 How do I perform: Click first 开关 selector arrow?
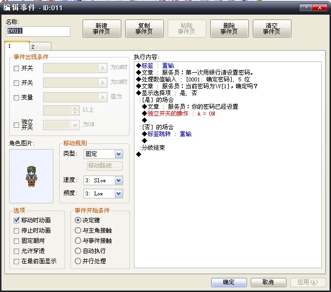pyautogui.click(x=103, y=68)
